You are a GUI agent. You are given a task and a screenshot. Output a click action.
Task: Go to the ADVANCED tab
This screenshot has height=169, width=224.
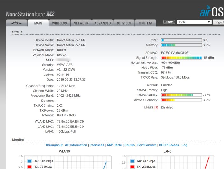[x=102, y=23]
